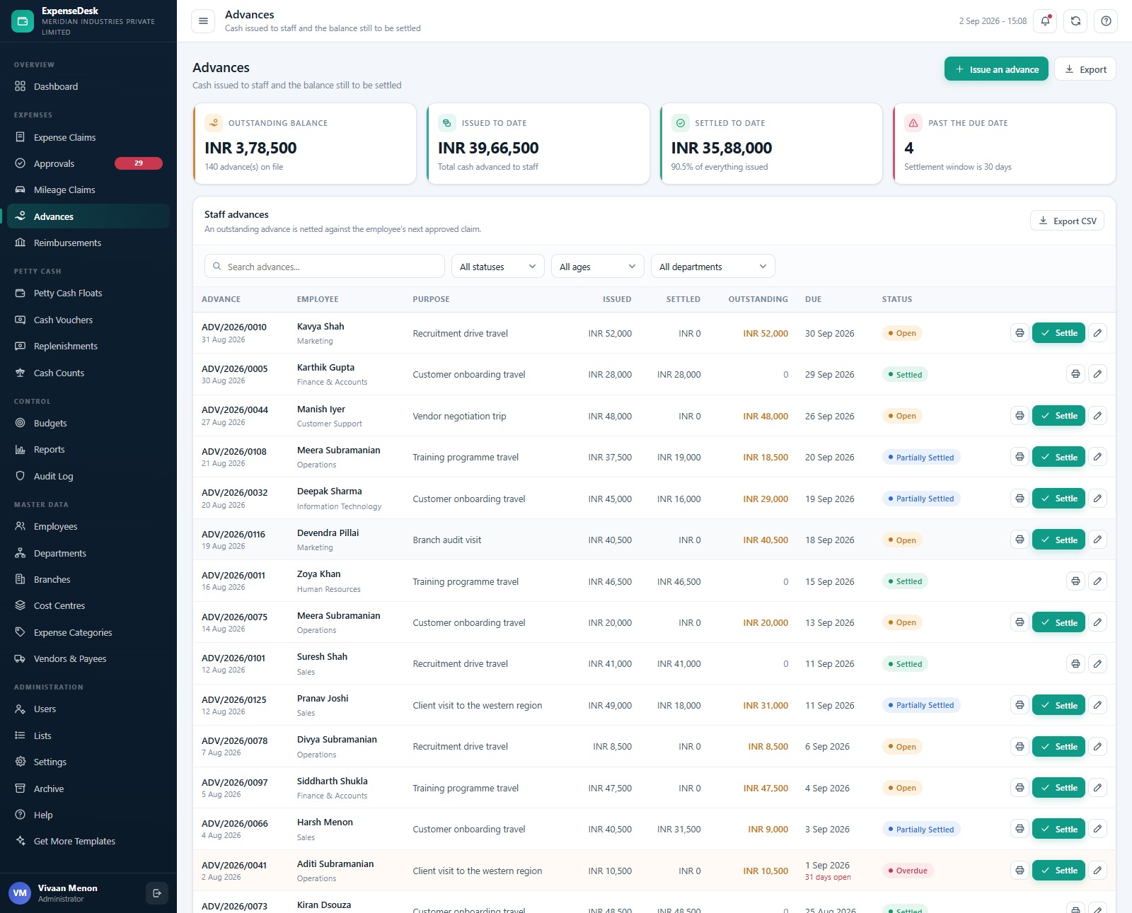Go to Dashboard in the sidebar

click(88, 86)
